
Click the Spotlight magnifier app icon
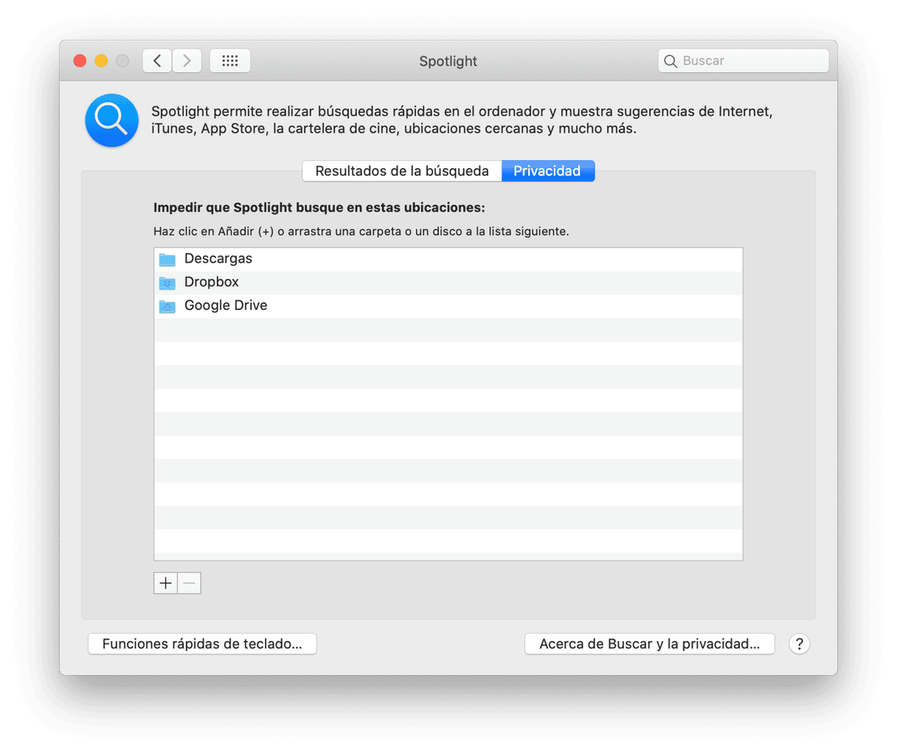pyautogui.click(x=111, y=120)
